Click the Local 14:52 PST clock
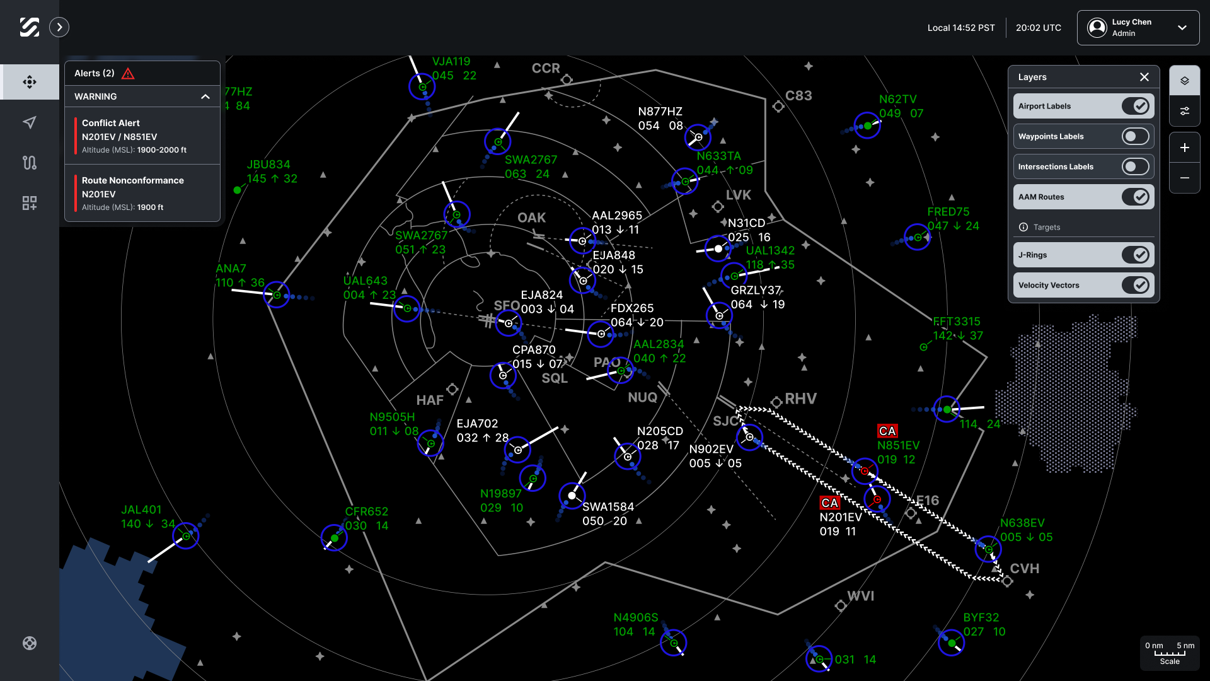1210x681 pixels. click(x=961, y=28)
